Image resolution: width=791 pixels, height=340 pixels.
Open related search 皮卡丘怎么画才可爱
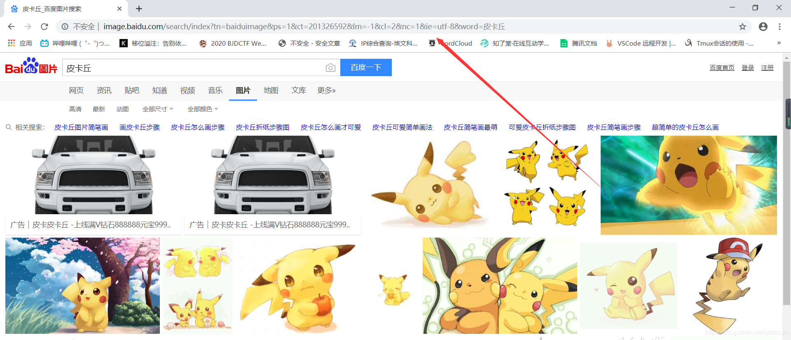pyautogui.click(x=331, y=127)
